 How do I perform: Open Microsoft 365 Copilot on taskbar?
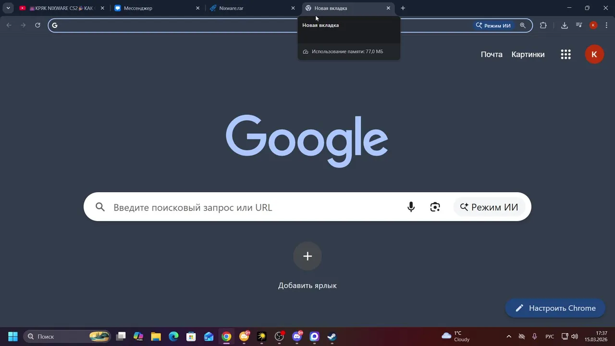138,336
